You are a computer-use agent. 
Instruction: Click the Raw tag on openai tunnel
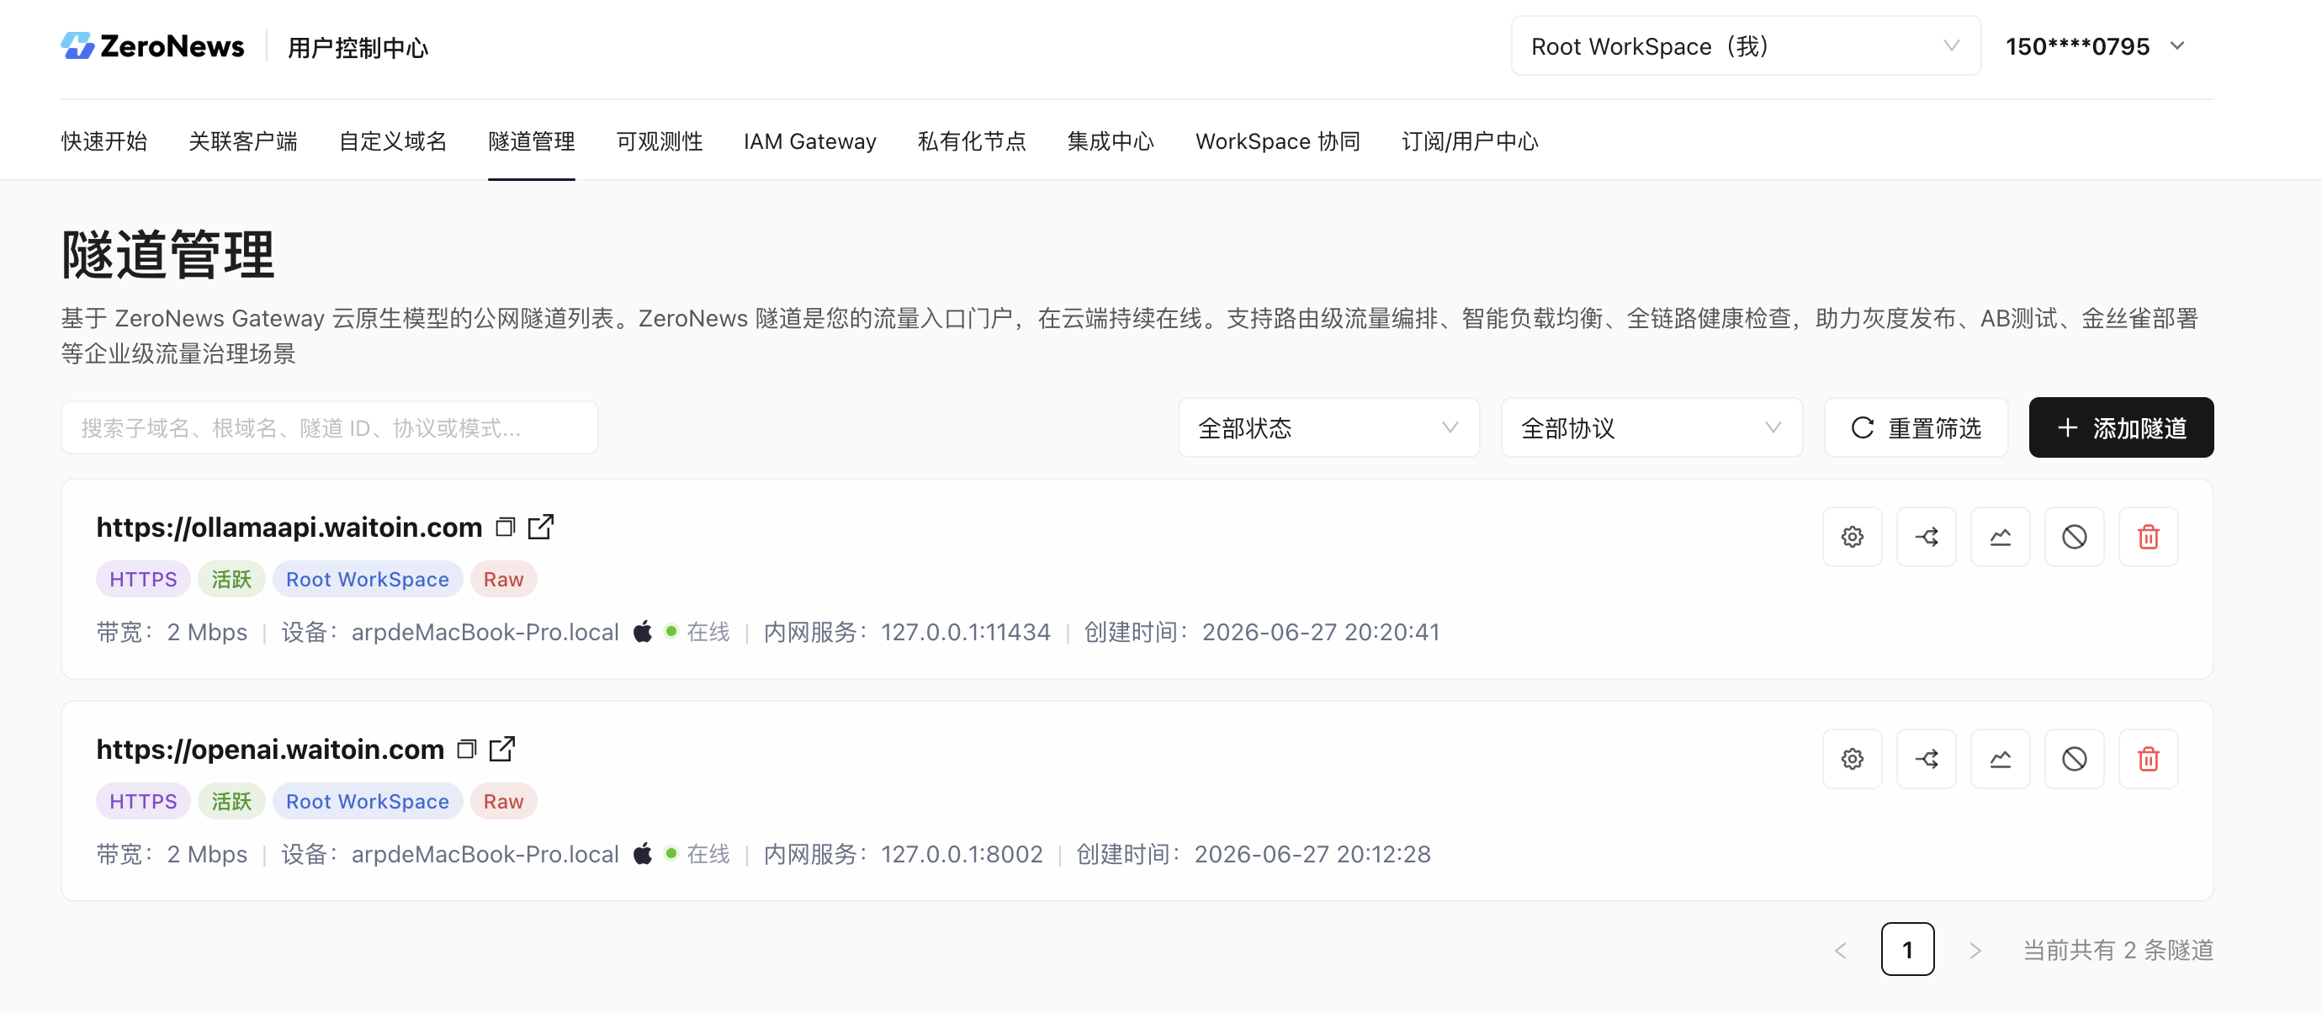click(503, 801)
